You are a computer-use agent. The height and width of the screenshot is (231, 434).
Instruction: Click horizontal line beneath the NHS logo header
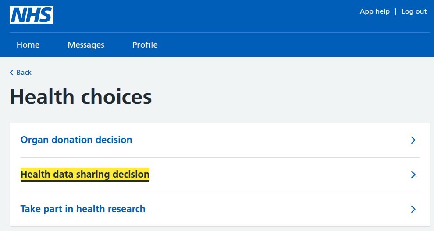point(220,33)
